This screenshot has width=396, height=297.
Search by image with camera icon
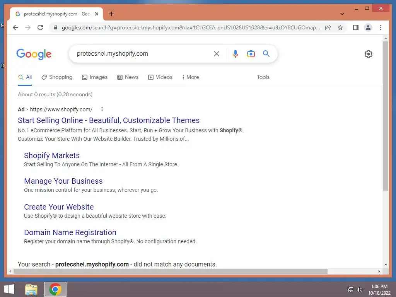(251, 53)
